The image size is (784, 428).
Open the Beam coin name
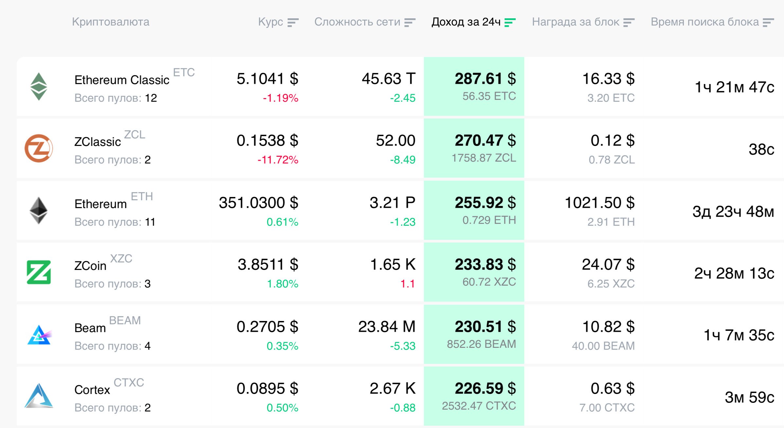point(90,328)
